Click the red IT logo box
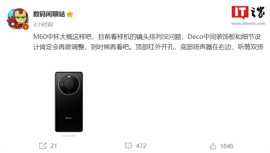The image size is (270, 153). click(x=240, y=12)
